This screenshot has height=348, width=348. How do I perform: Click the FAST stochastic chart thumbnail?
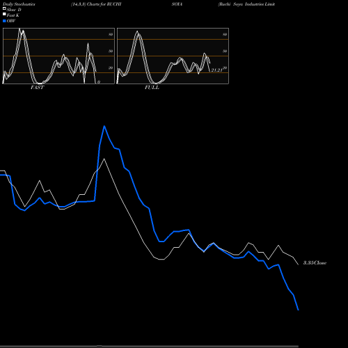point(58,56)
